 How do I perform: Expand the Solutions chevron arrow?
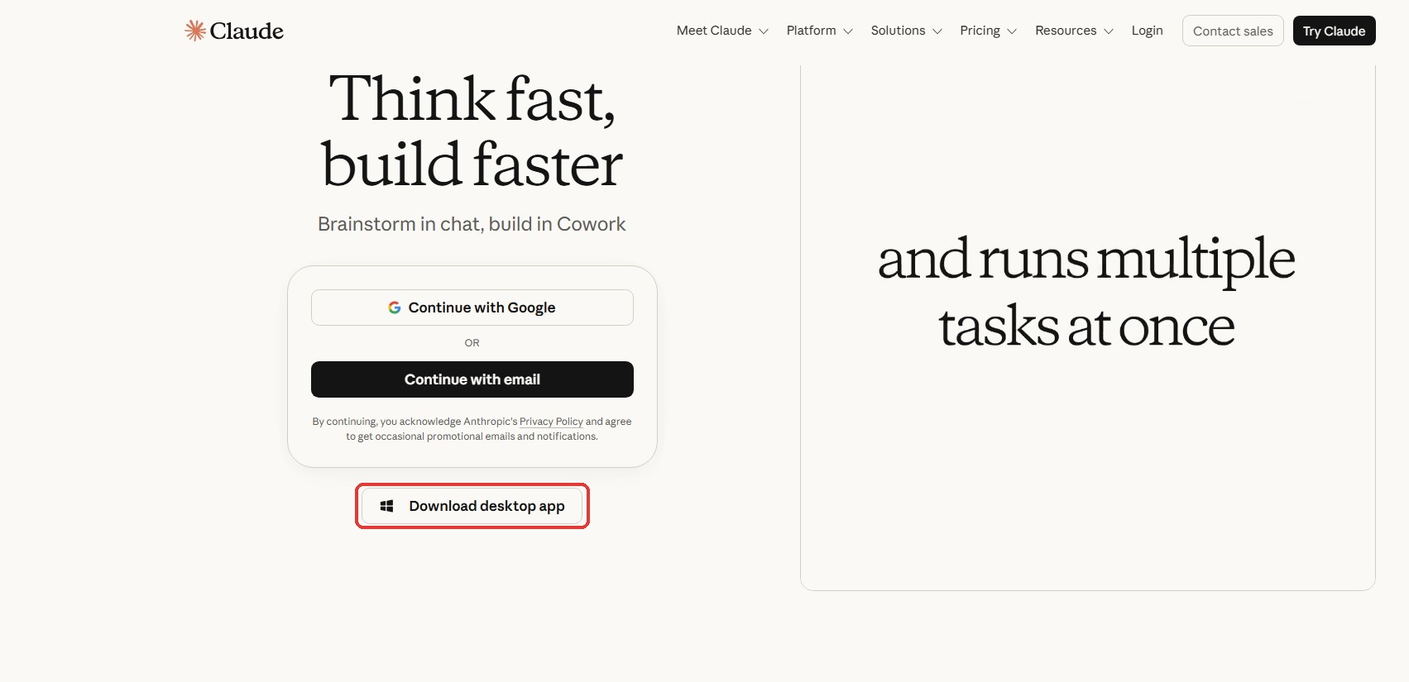tap(937, 31)
